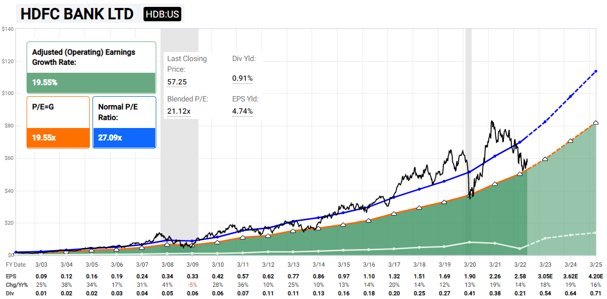Click the Blended P/E value 21.12x
607x299 pixels.
click(178, 112)
